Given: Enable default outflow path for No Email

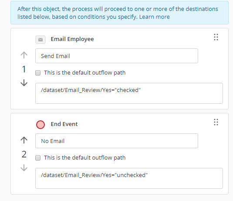Looking at the screenshot, I should 38,158.
